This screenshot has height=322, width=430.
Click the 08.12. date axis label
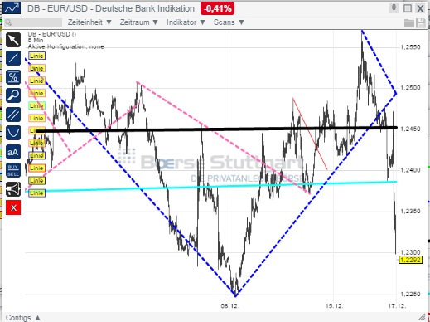tap(229, 306)
